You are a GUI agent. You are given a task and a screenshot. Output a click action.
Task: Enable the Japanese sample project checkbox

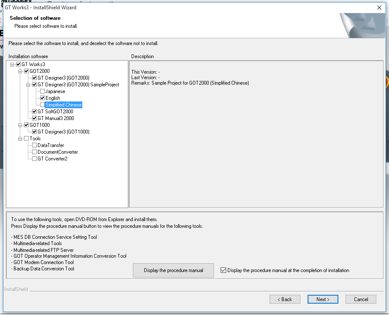[43, 91]
